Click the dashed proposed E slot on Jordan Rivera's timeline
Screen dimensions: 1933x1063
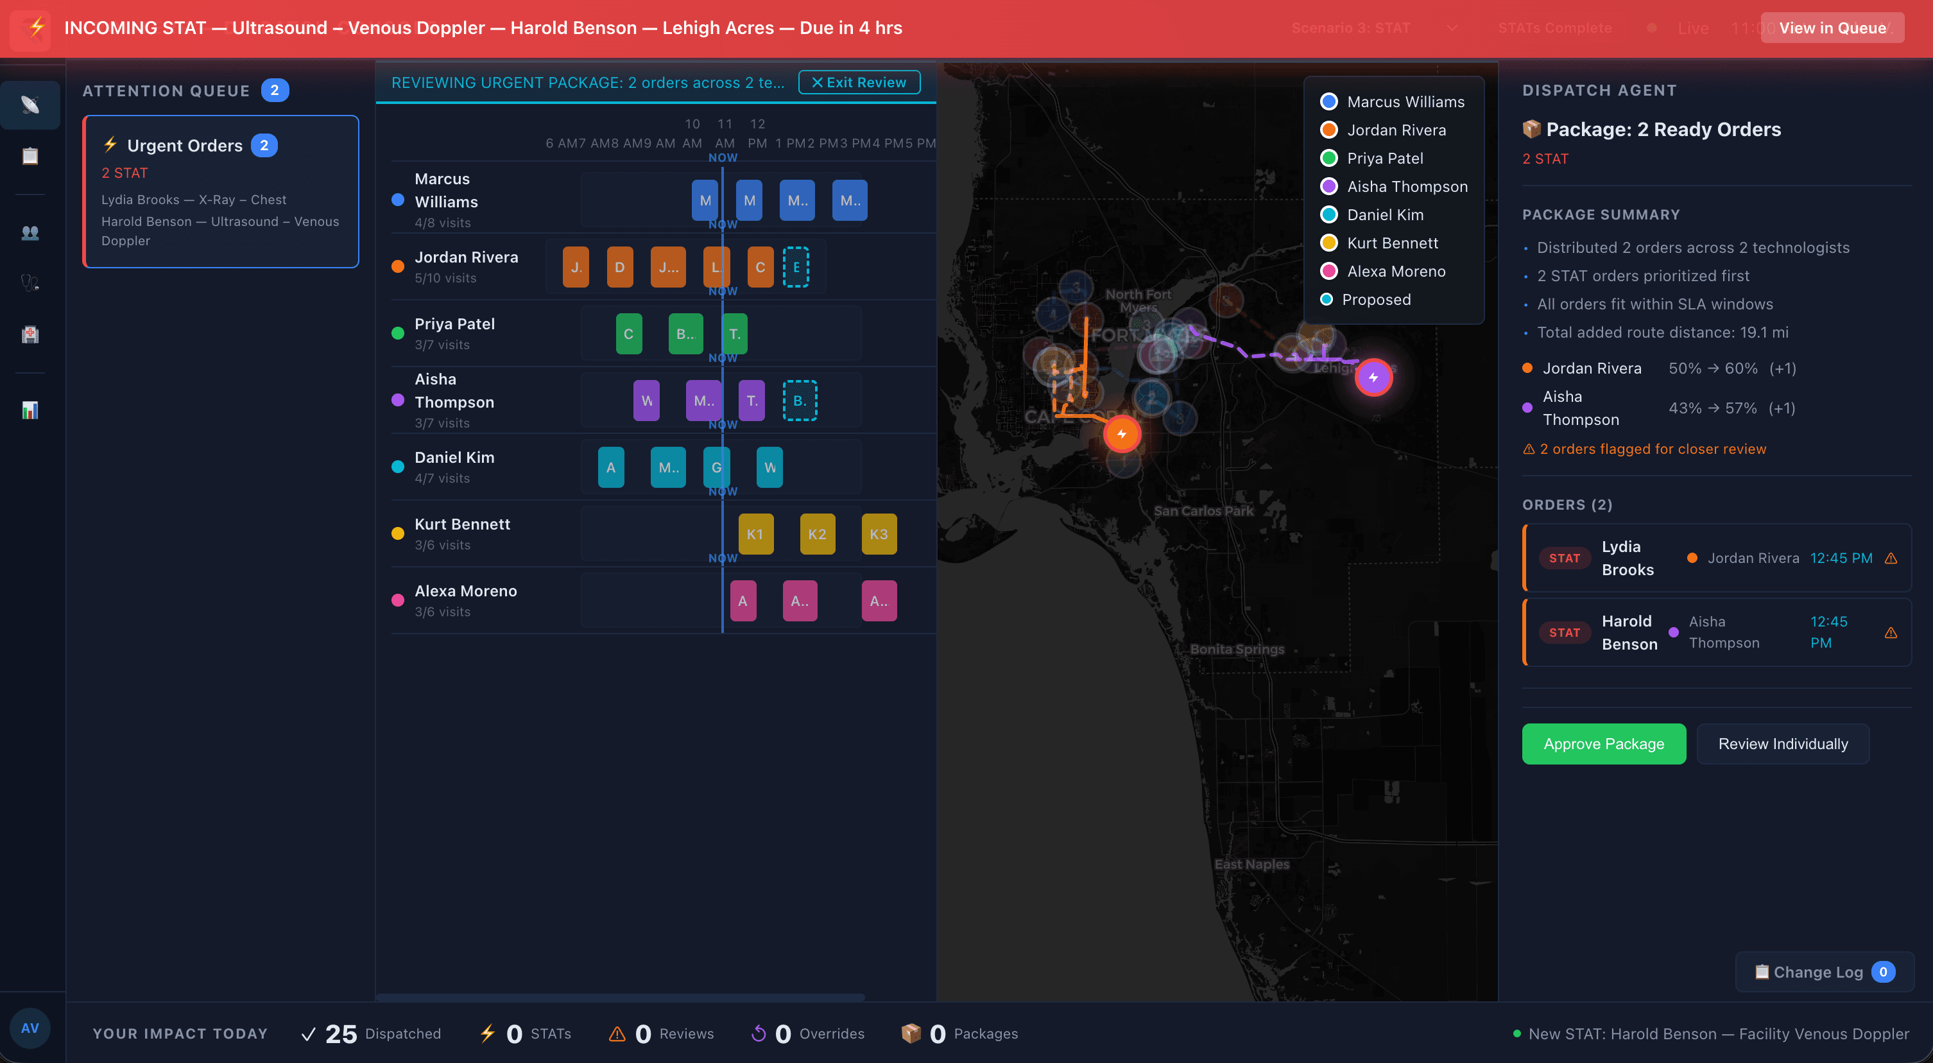click(796, 266)
